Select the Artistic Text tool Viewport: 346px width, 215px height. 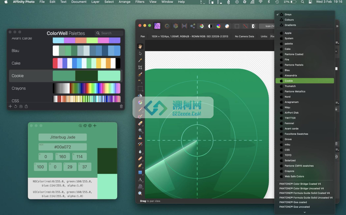coord(140,180)
